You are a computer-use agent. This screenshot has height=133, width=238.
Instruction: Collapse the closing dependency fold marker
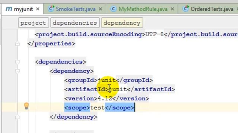[17, 117]
